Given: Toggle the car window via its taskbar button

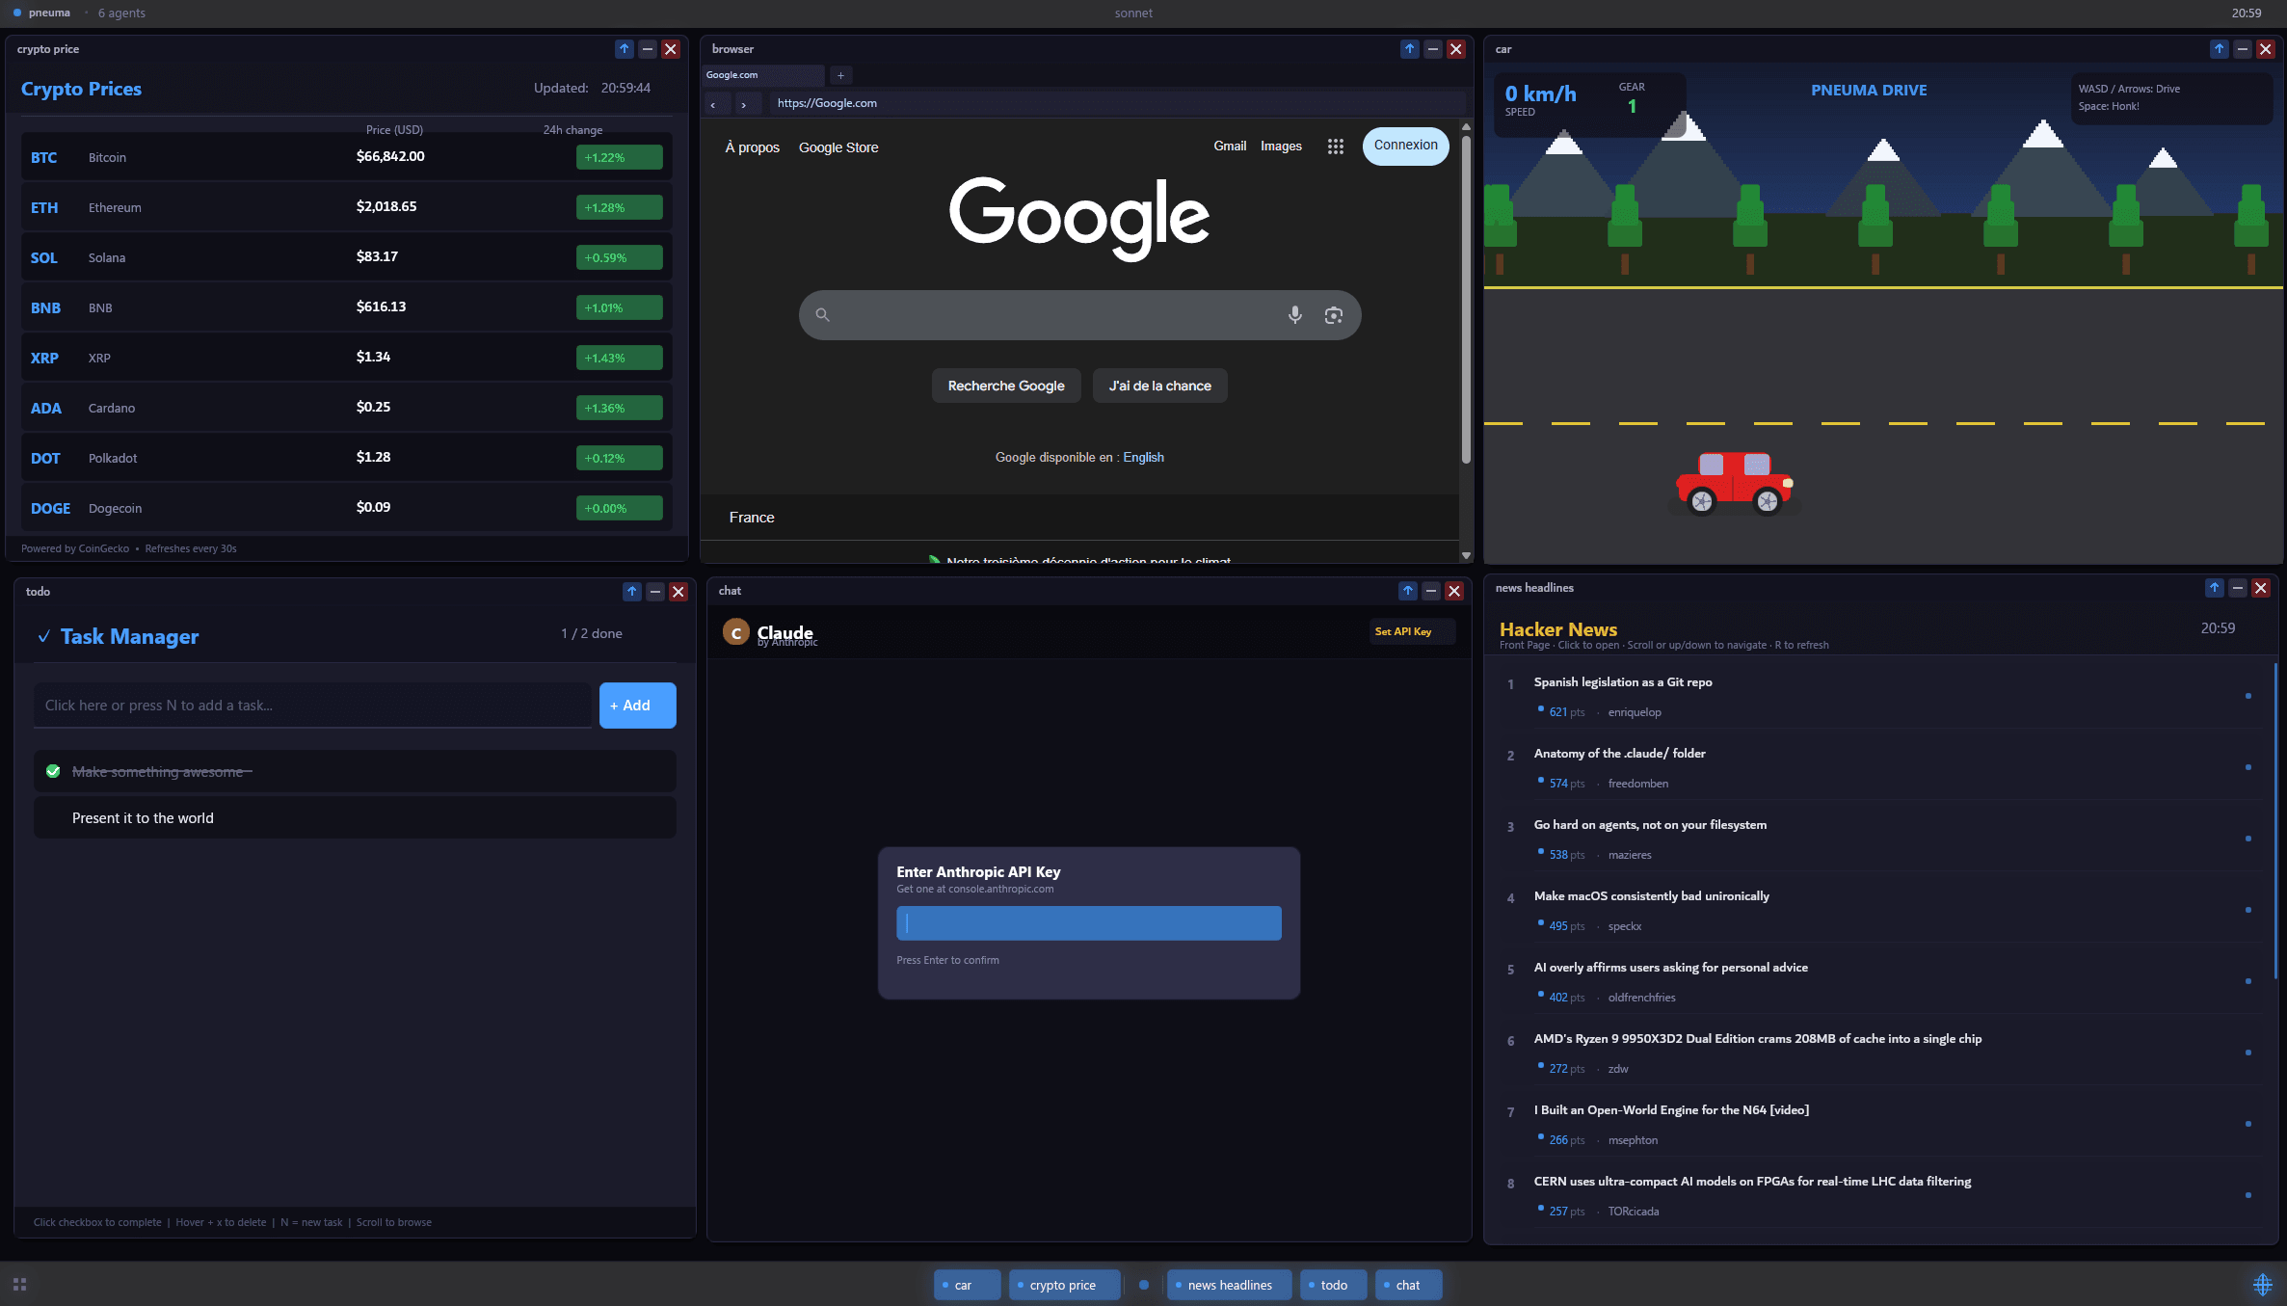Looking at the screenshot, I should point(965,1285).
